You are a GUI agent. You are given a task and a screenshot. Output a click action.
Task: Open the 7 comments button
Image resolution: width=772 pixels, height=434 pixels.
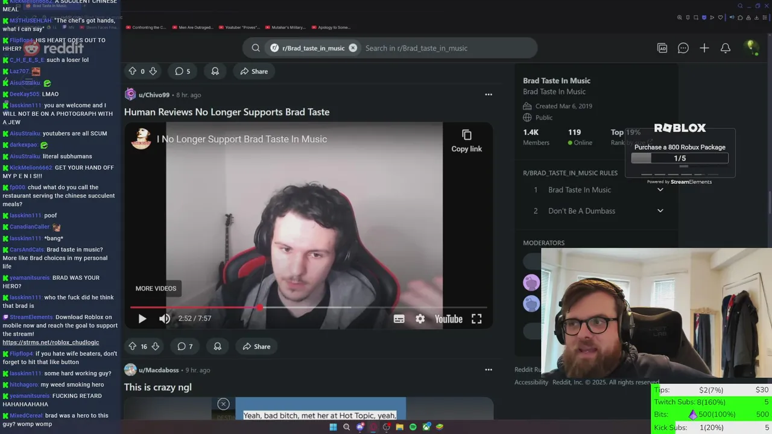[185, 347]
